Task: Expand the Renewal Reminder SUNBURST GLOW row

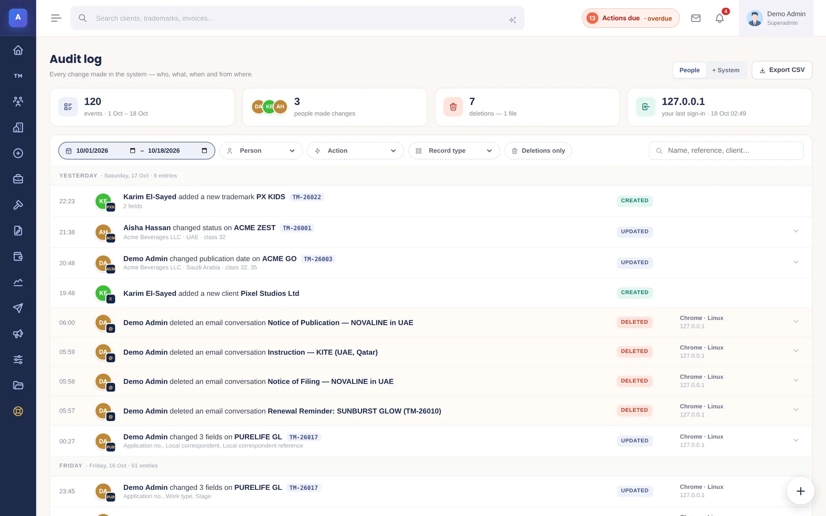Action: click(x=796, y=410)
